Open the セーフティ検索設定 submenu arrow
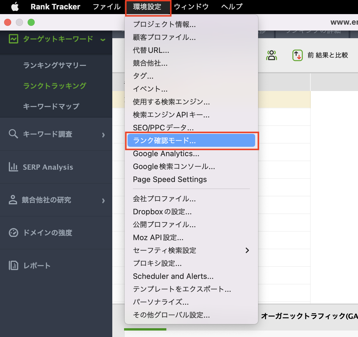 247,250
